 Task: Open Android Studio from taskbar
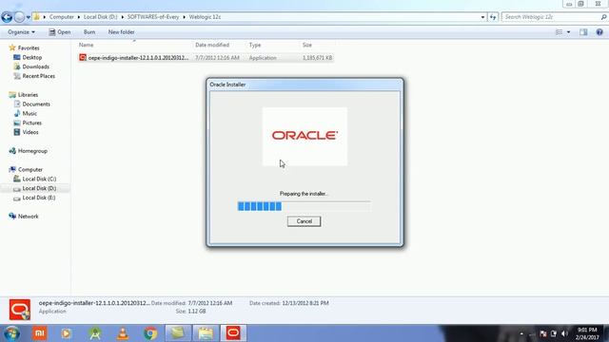95,333
